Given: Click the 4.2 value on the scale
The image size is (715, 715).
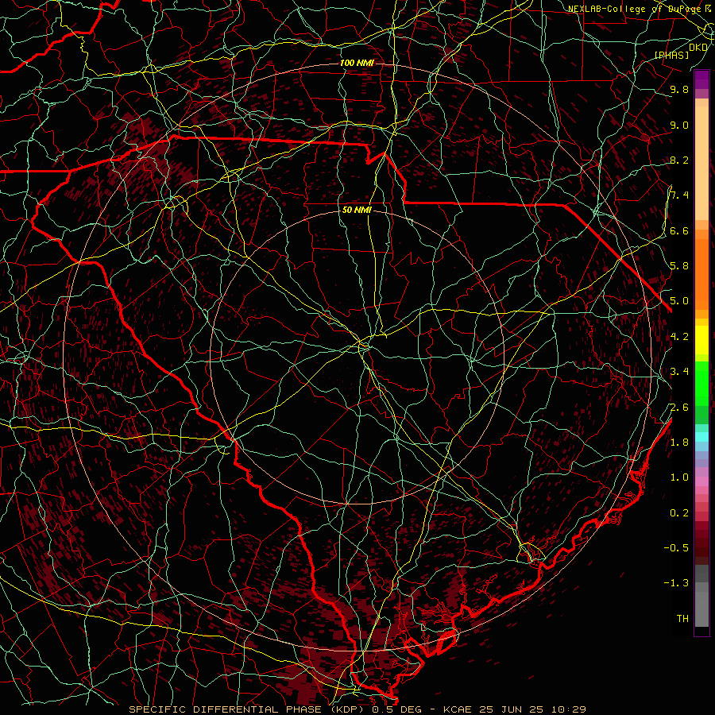Looking at the screenshot, I should click(x=679, y=337).
